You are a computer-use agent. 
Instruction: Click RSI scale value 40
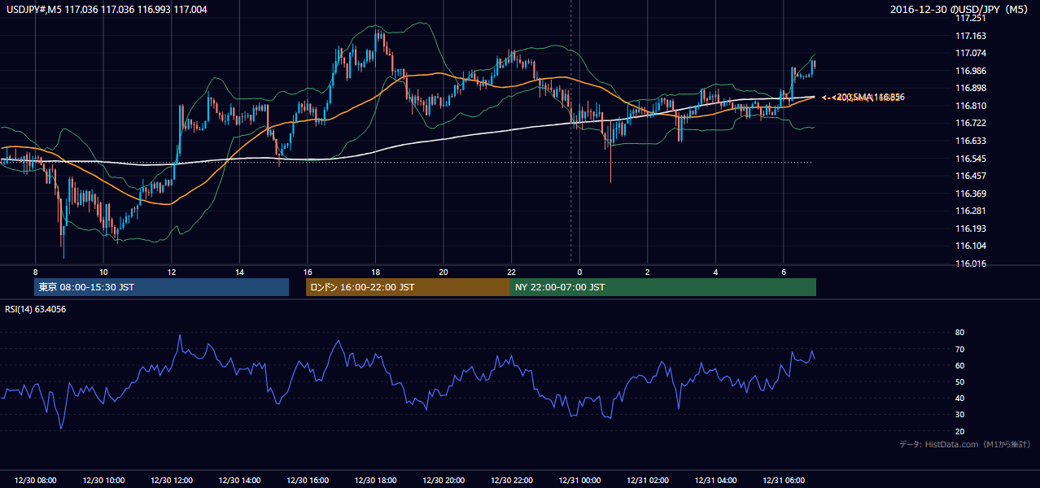960,398
